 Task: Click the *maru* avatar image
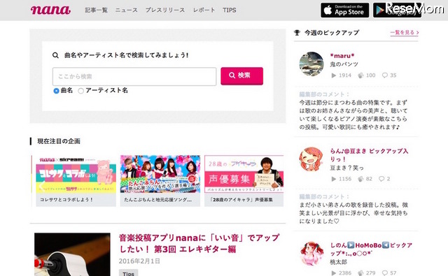[311, 64]
